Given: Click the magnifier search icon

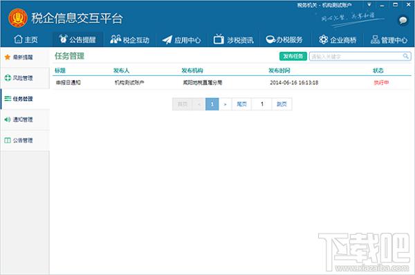Looking at the screenshot, I should tap(406, 56).
